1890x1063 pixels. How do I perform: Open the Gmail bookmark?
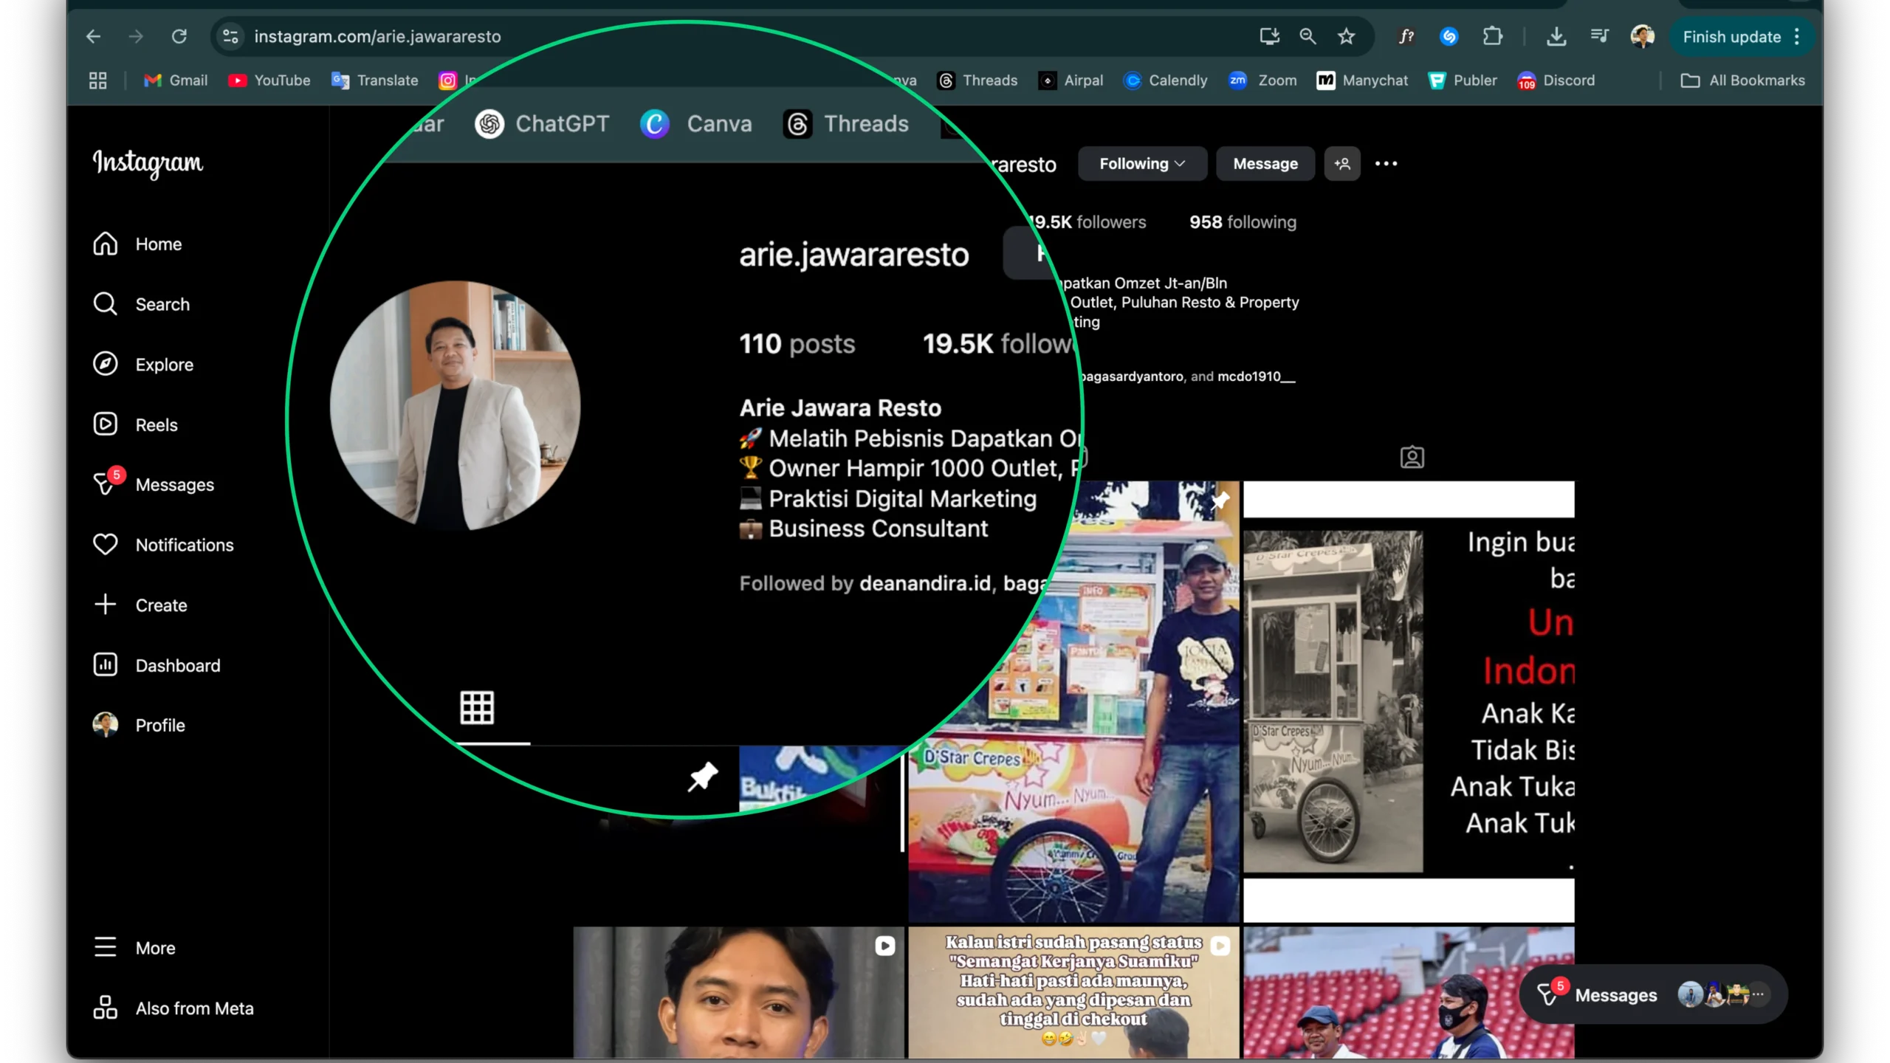176,80
